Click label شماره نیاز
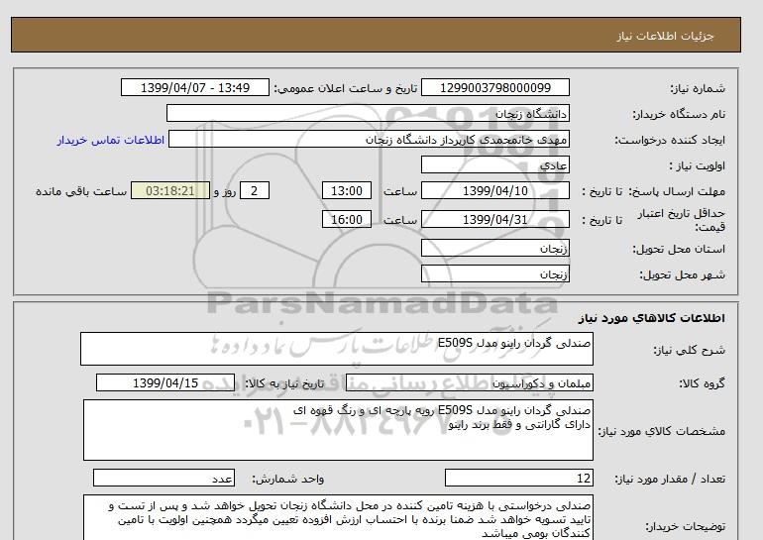 tap(698, 88)
